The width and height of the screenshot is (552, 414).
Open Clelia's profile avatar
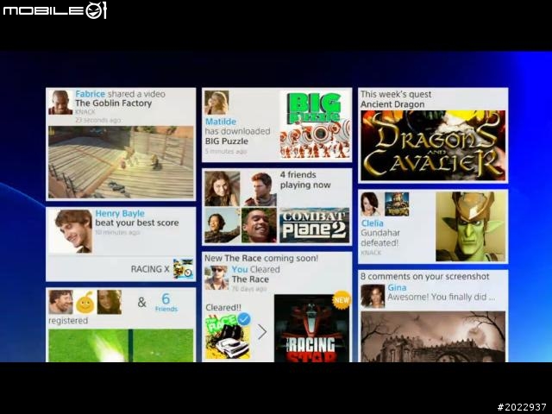point(372,204)
